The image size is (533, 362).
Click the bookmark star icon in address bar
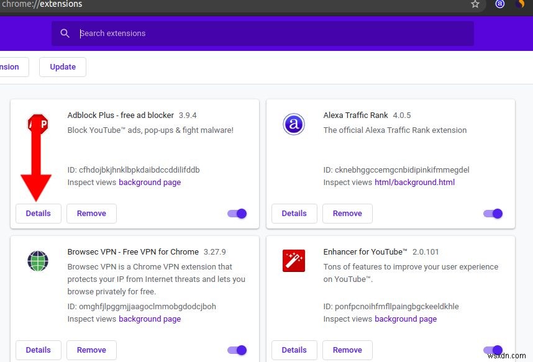tap(475, 4)
